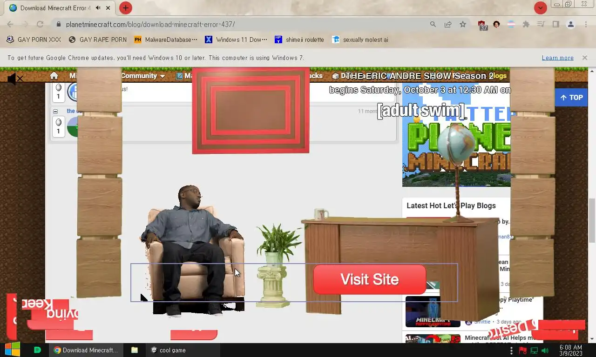The height and width of the screenshot is (357, 596).
Task: Jump to top with the TOP button
Action: [571, 98]
